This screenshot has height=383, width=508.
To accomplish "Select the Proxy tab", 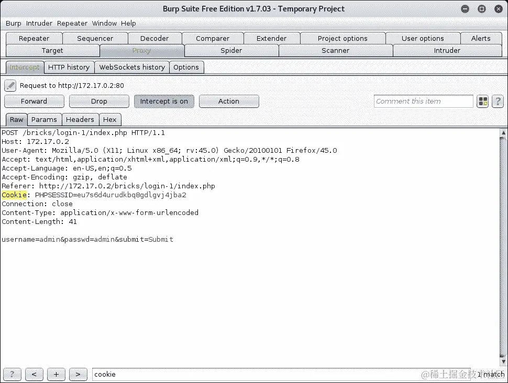I will click(142, 51).
